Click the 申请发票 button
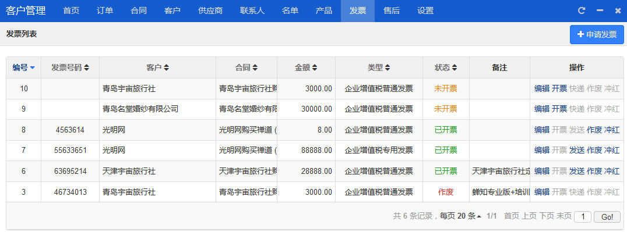 (597, 34)
